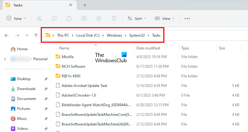Select Bitdefender Agent WatchDog file
Screen dimensions: 248x132
pos(96,105)
